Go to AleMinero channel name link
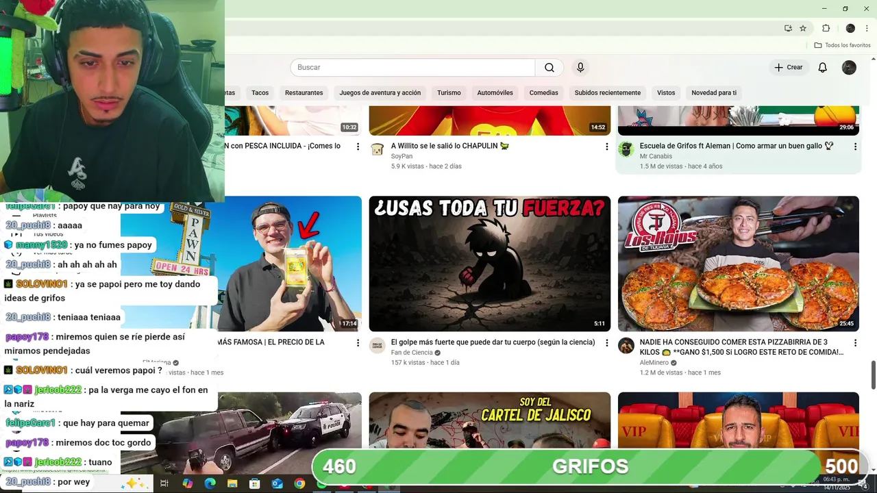877x493 pixels. pyautogui.click(x=654, y=363)
